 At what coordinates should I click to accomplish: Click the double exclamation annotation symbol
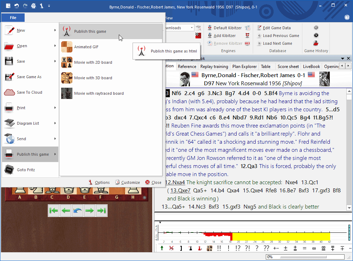219,248
